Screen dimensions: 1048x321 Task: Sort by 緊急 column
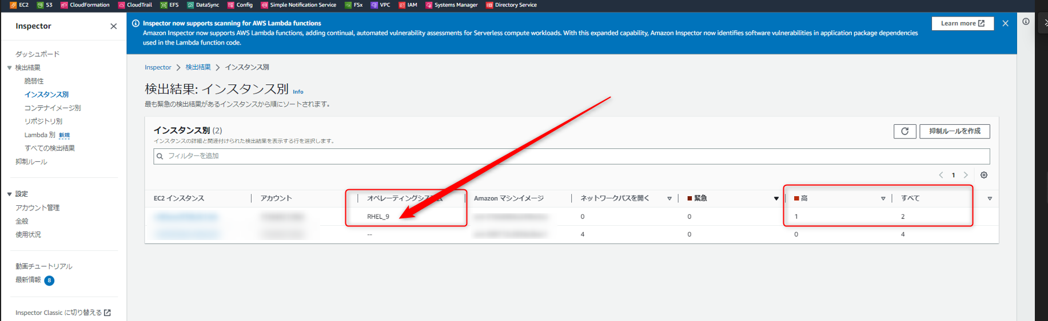[776, 198]
